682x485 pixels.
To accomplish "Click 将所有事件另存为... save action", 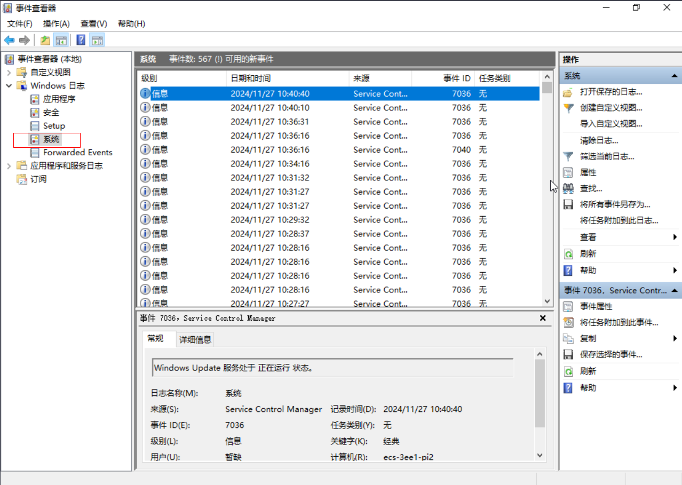I will click(615, 204).
